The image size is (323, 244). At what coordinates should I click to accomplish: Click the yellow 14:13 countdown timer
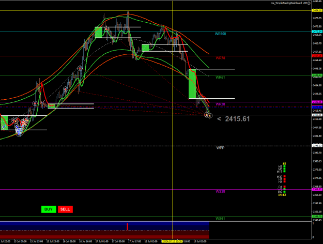[282, 194]
